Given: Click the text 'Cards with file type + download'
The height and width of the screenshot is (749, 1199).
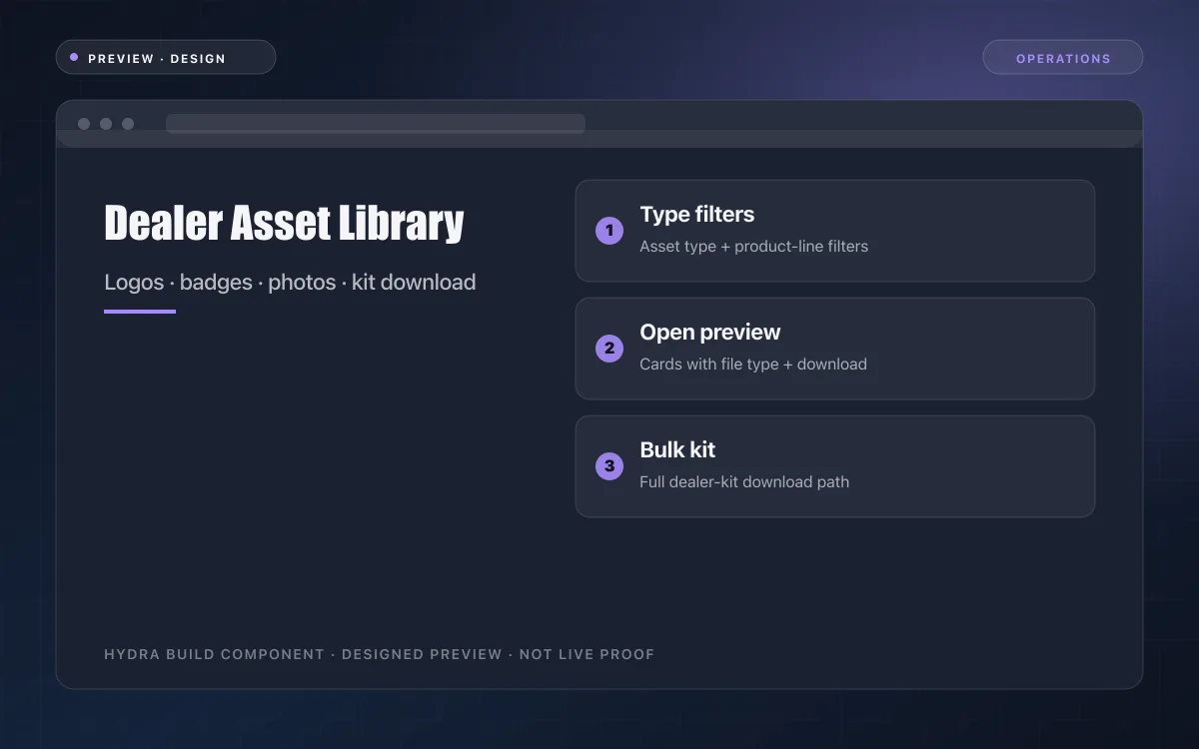Looking at the screenshot, I should click(x=753, y=365).
